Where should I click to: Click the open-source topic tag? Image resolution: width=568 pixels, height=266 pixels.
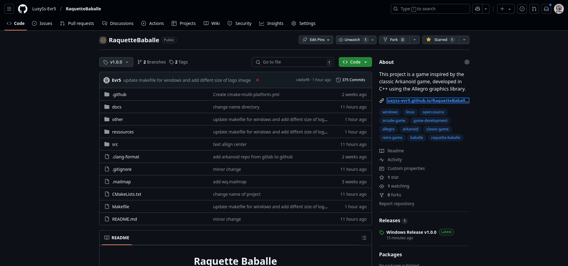point(433,112)
